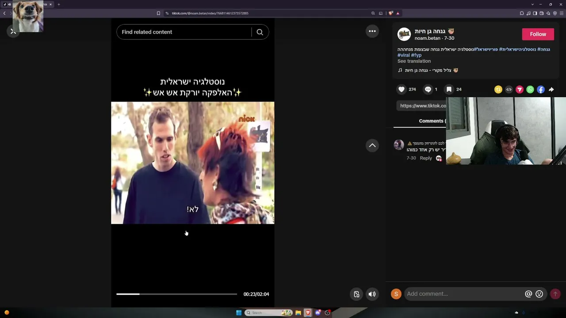Share the video to WhatsApp

click(530, 90)
